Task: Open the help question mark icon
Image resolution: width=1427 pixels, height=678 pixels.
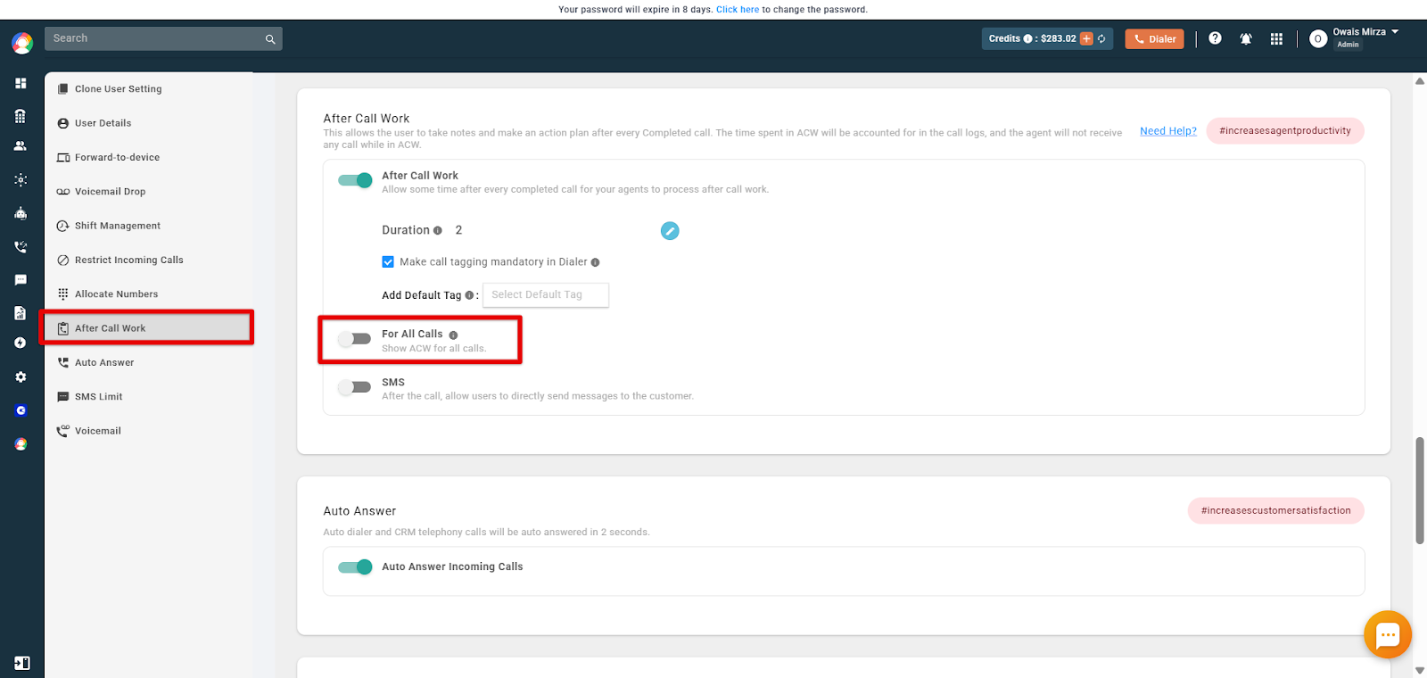Action: pos(1215,38)
